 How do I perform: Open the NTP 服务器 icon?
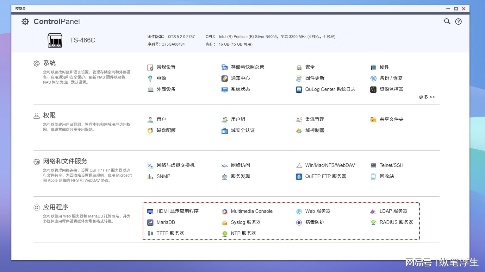click(225, 233)
